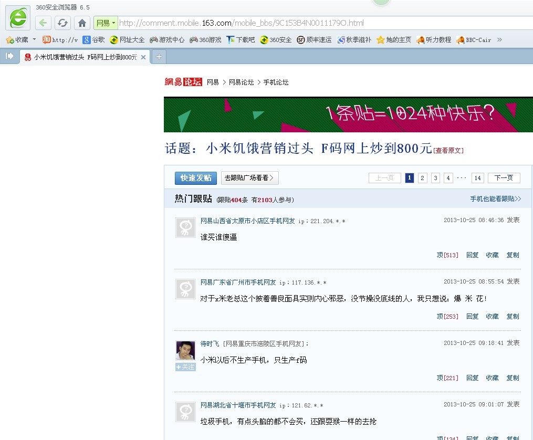Click 待时飞 user photo avatar

coord(185,350)
